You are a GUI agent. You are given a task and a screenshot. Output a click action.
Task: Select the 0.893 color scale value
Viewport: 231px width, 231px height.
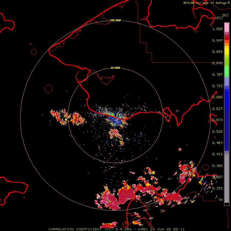[x=217, y=52]
